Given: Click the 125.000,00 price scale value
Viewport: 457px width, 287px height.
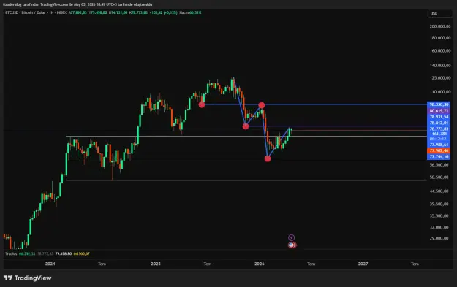Looking at the screenshot, I should [439, 78].
